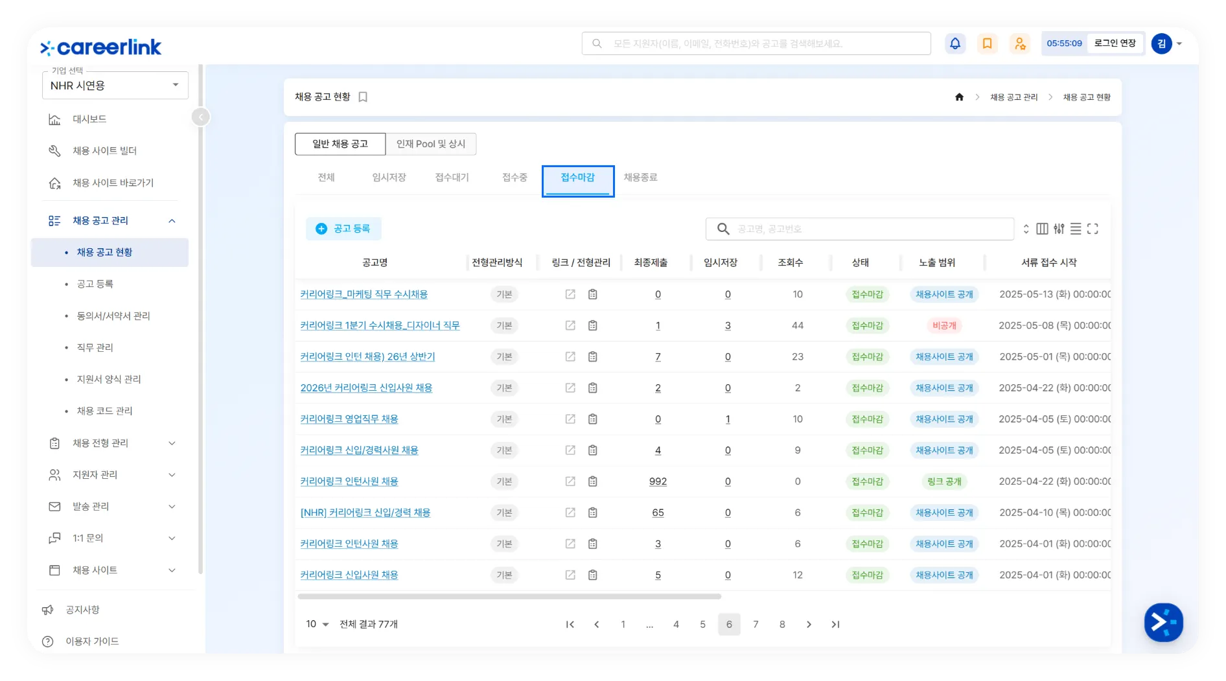Open 공고 등록 in the sidebar submenu
Screen dimensions: 1226x681
coord(95,284)
